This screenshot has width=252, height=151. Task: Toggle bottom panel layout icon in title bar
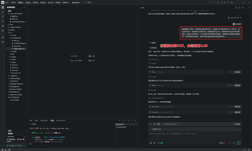pyautogui.click(x=221, y=3)
